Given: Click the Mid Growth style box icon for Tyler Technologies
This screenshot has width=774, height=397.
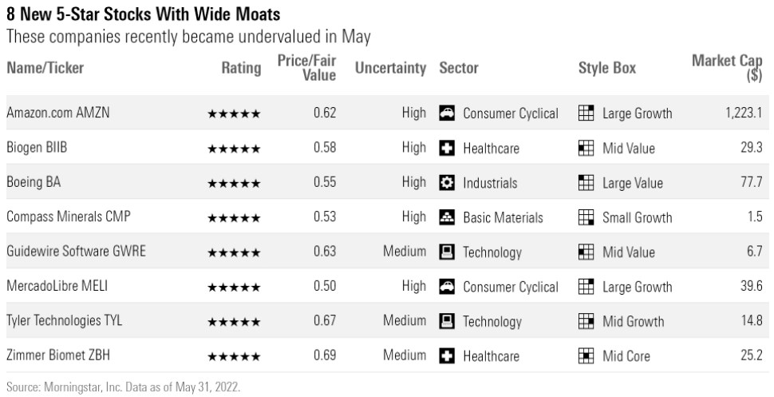Looking at the screenshot, I should pos(586,322).
